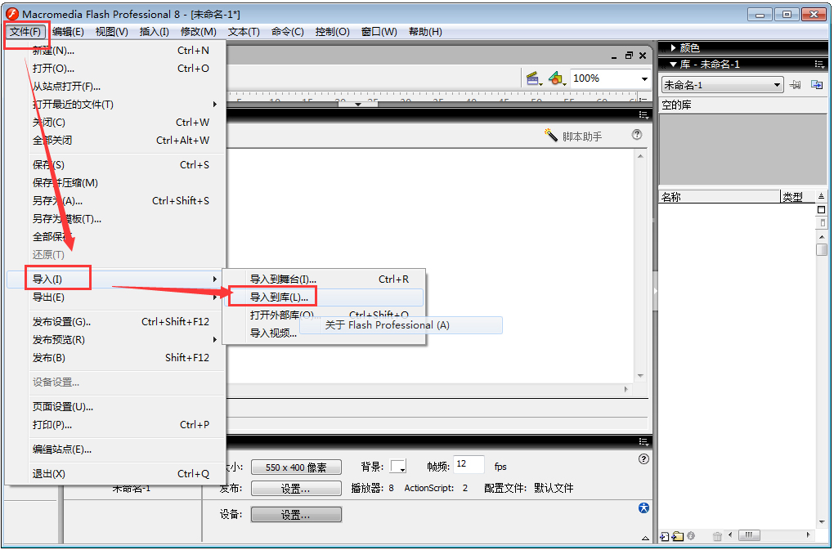Toggle library sort order icon
The width and height of the screenshot is (834, 550).
point(821,196)
